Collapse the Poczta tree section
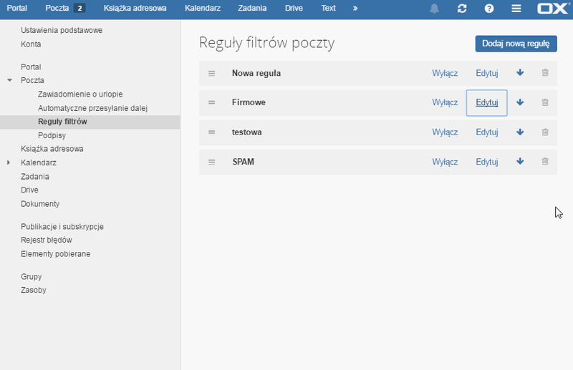 pos(10,80)
